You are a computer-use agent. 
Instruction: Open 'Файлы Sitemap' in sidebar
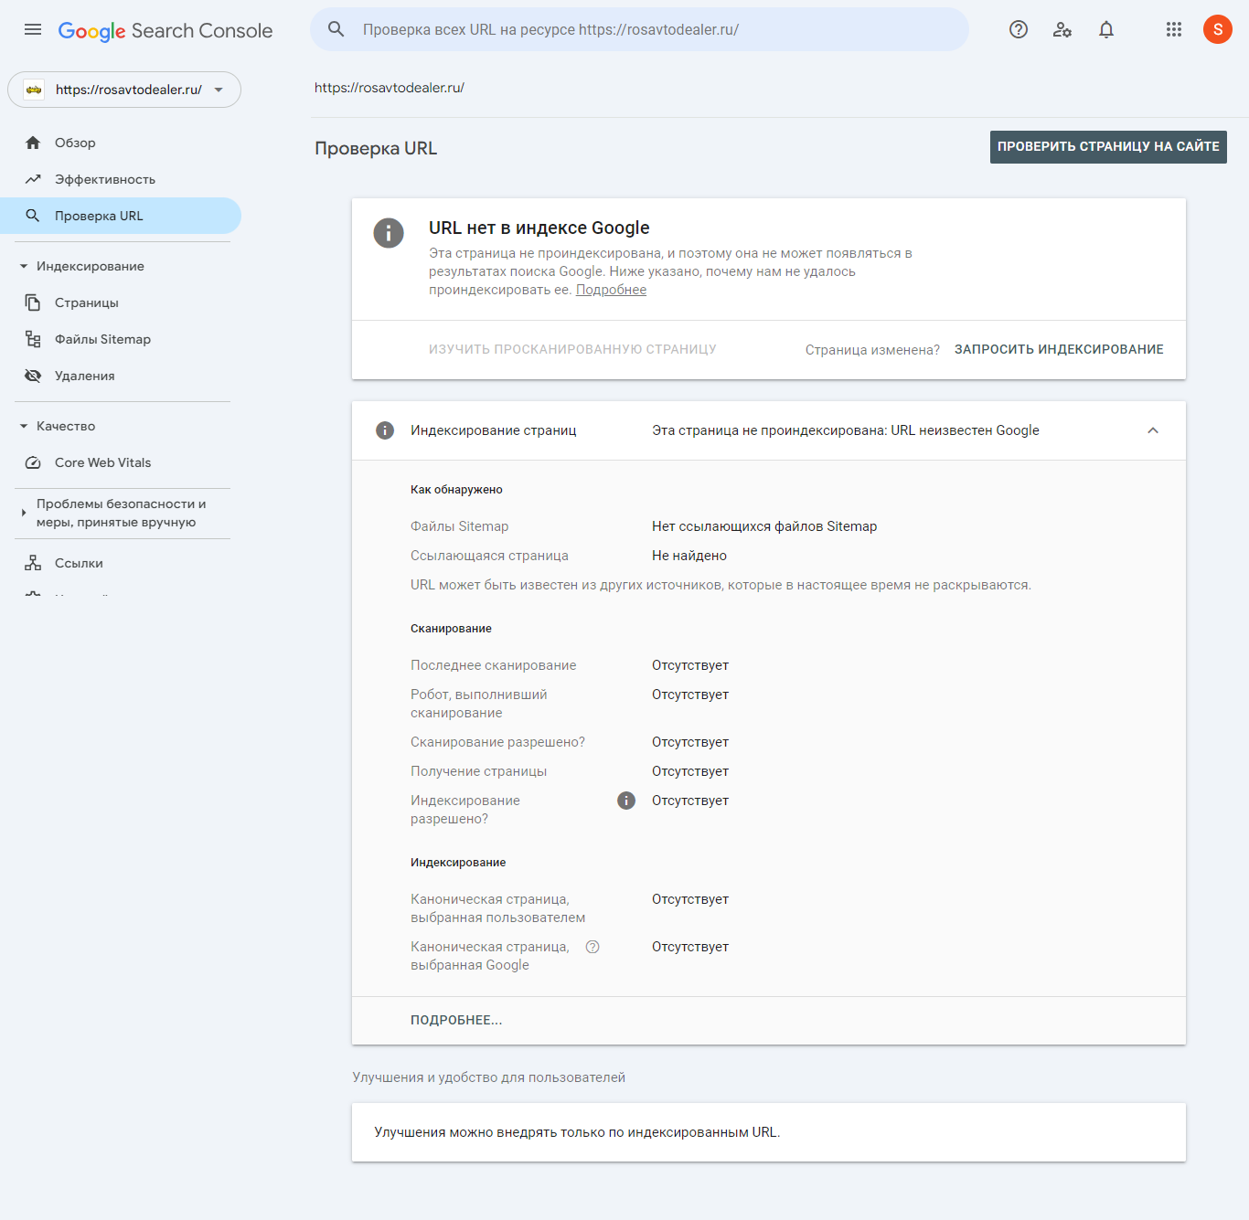[x=102, y=339]
